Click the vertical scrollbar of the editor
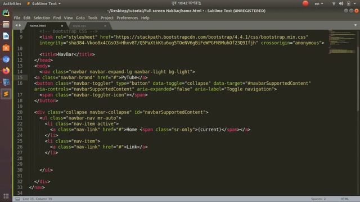360x202 pixels. coord(358,78)
